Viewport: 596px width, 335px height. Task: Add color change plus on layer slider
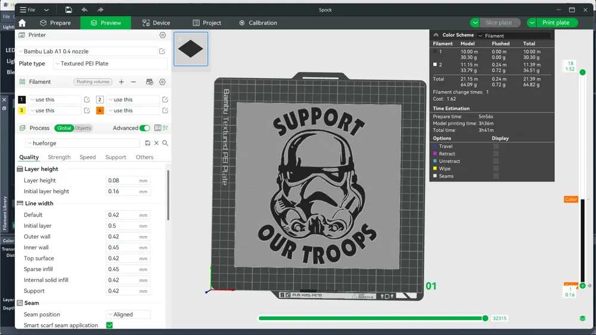click(582, 286)
